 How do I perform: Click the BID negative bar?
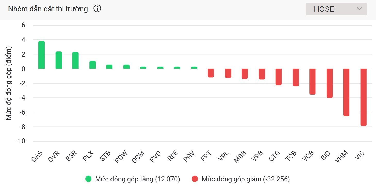point(330,83)
